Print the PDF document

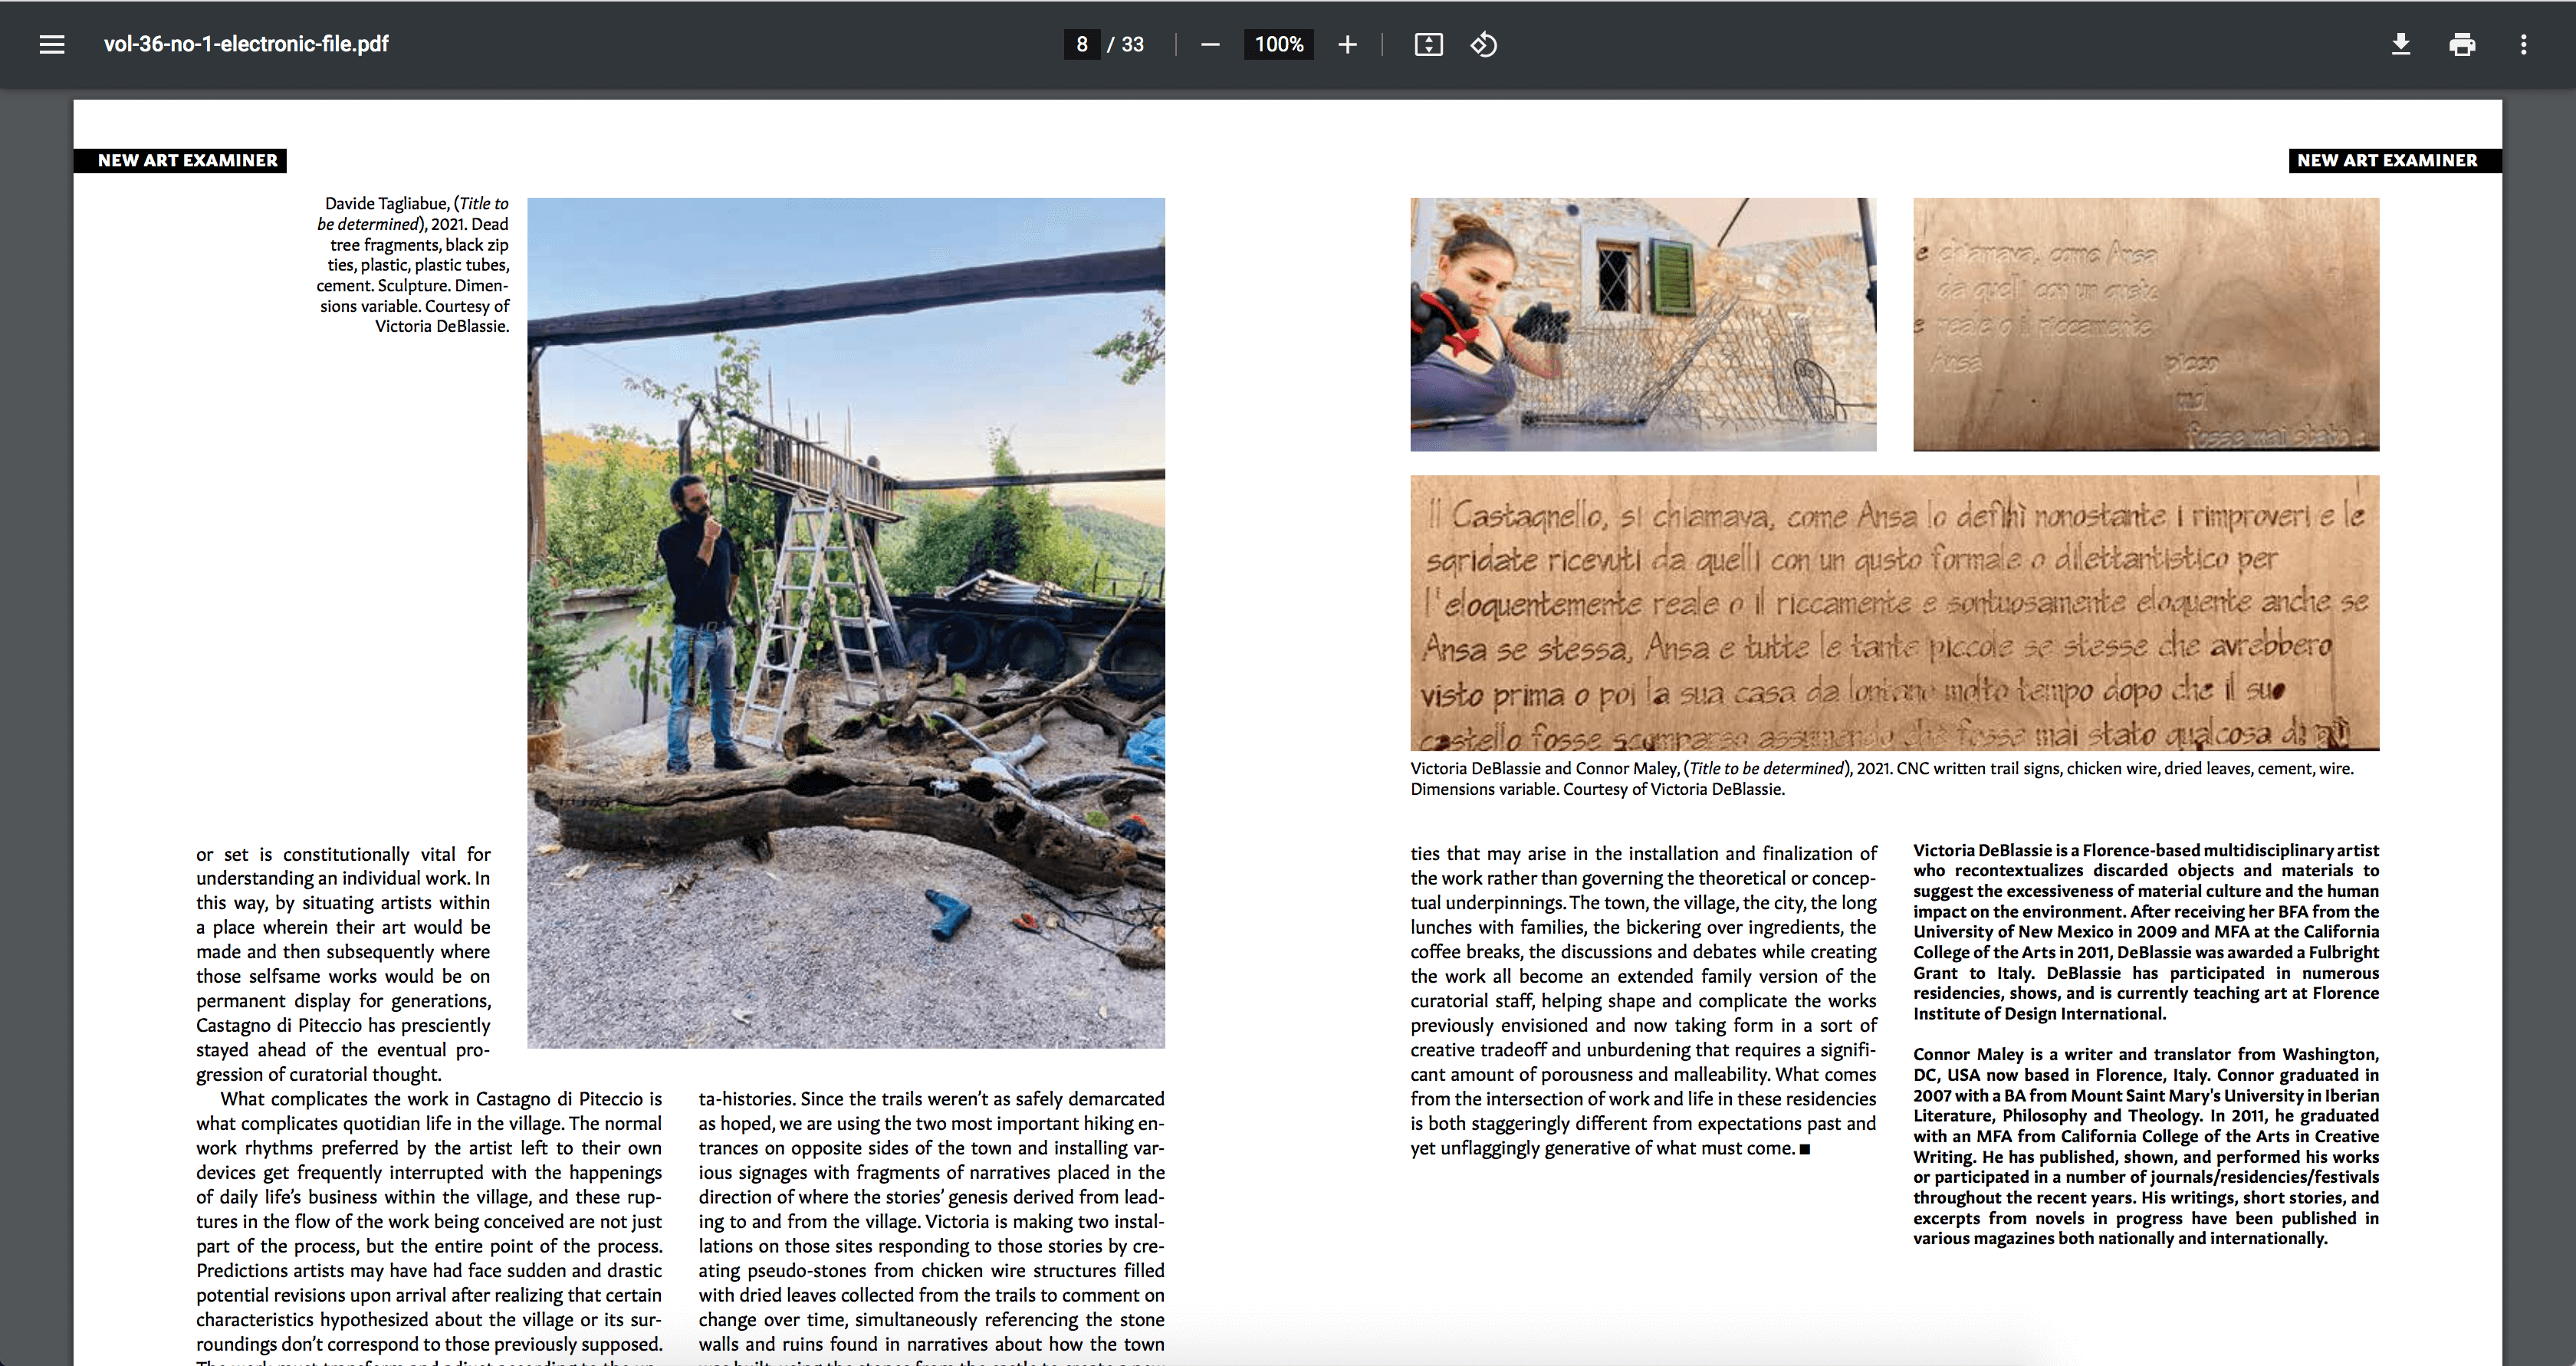pos(2462,44)
